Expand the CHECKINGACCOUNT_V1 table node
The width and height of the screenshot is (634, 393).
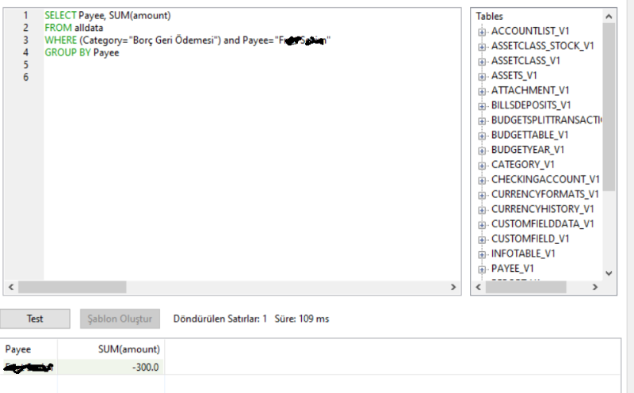click(482, 180)
